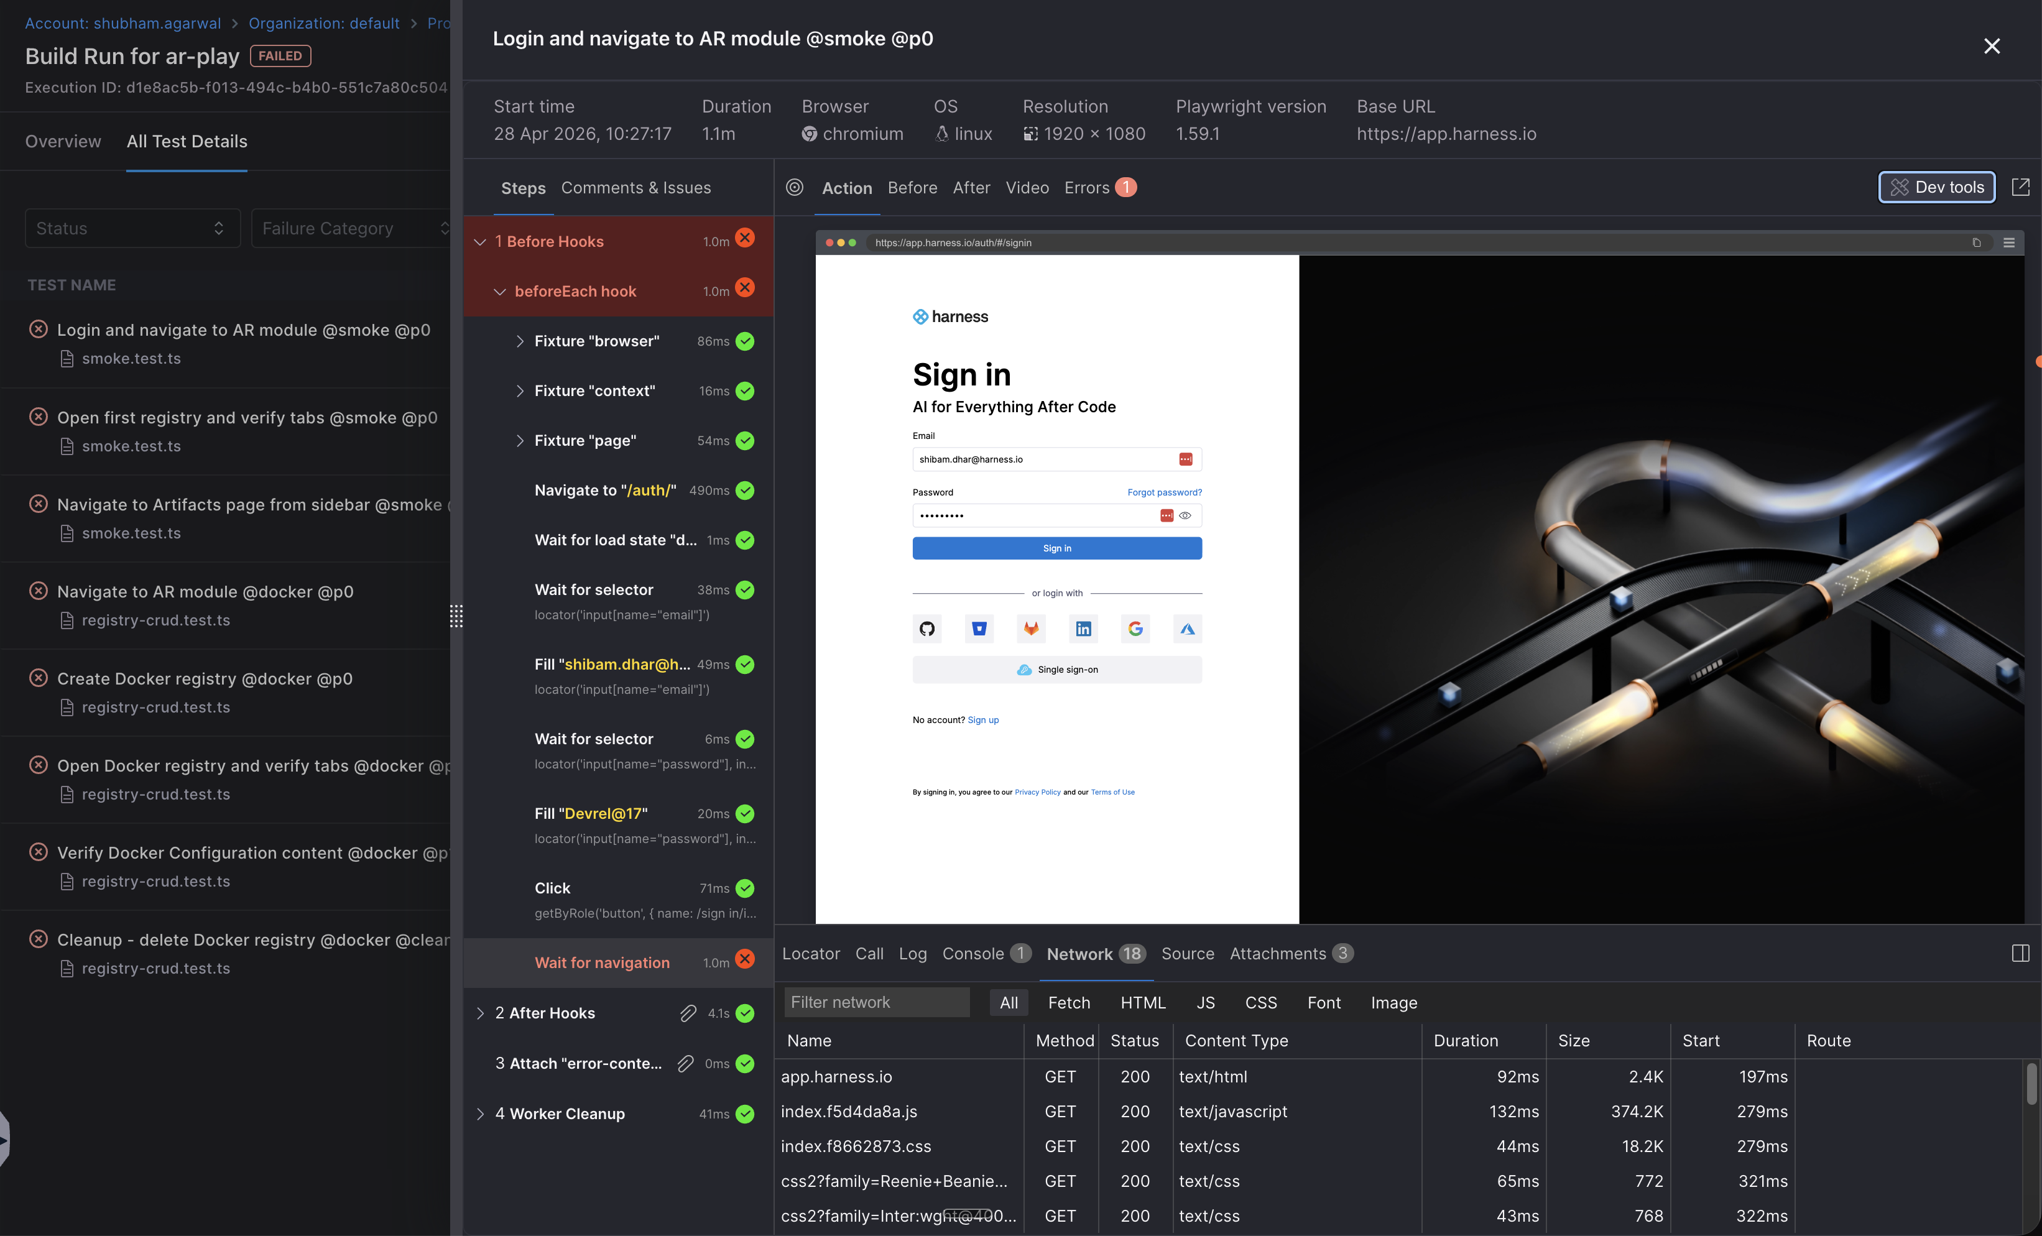This screenshot has width=2042, height=1236.
Task: Click the target locator icon beside Action tab
Action: click(794, 187)
